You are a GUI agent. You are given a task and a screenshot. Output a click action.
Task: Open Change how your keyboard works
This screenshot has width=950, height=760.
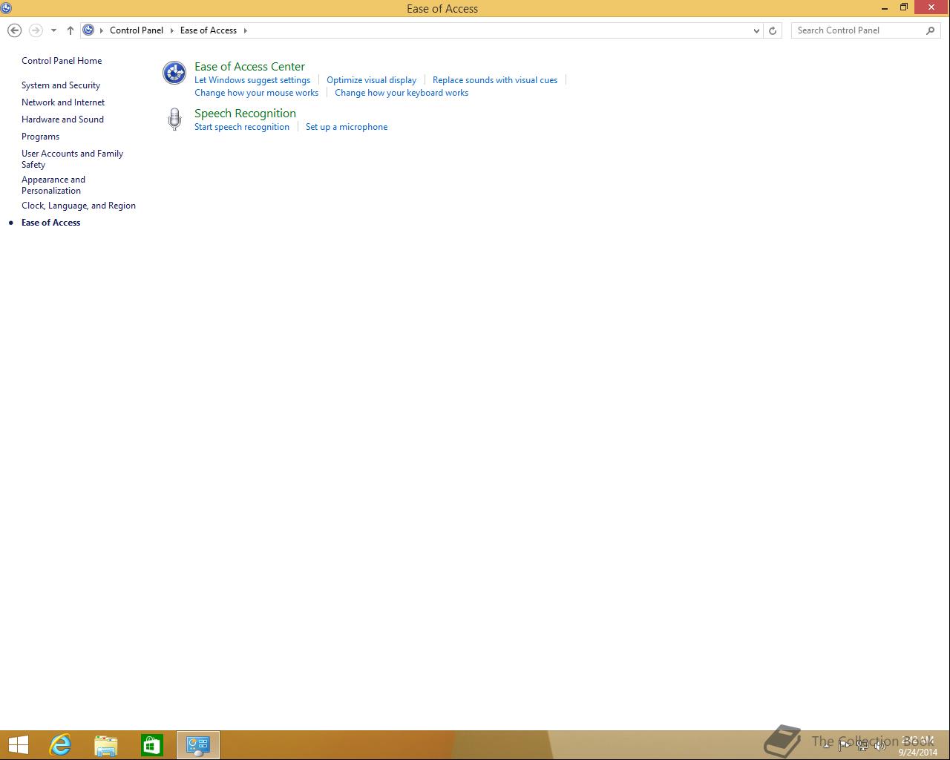coord(402,93)
